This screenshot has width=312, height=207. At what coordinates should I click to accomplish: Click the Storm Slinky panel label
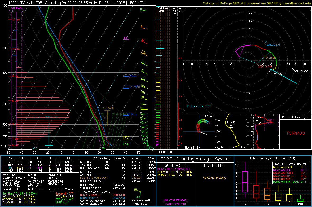192,148
